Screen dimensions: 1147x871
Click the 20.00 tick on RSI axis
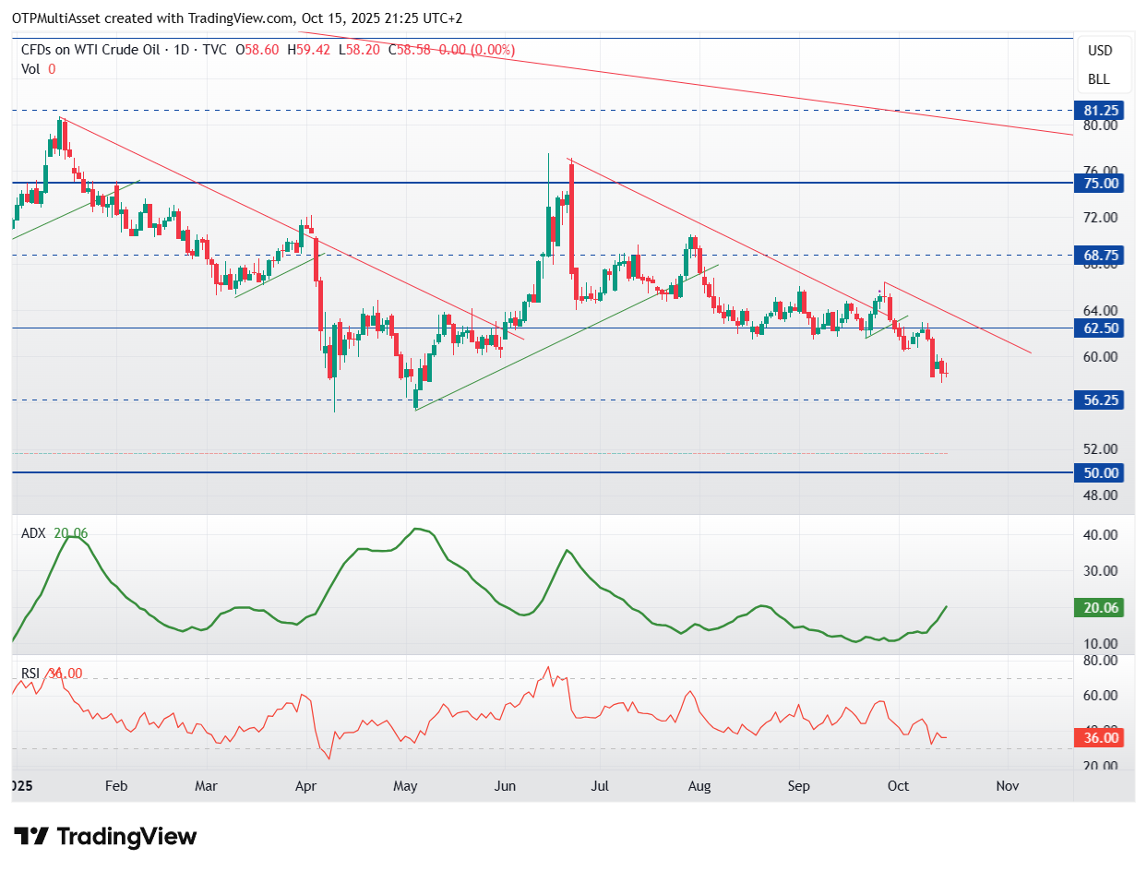1102,766
